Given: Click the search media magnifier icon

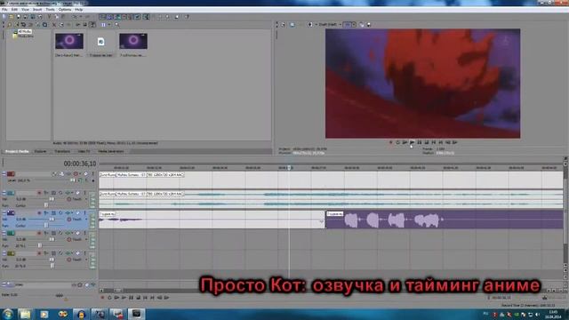Looking at the screenshot, I should pyautogui.click(x=116, y=25).
